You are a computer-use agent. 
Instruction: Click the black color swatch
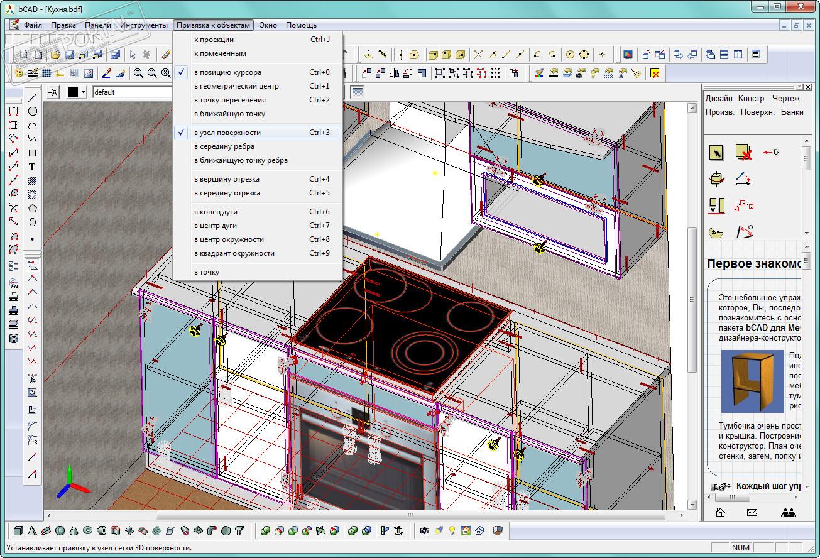pyautogui.click(x=73, y=92)
